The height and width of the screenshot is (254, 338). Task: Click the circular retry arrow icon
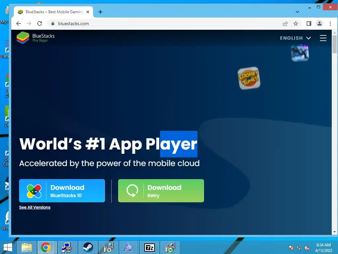click(132, 191)
